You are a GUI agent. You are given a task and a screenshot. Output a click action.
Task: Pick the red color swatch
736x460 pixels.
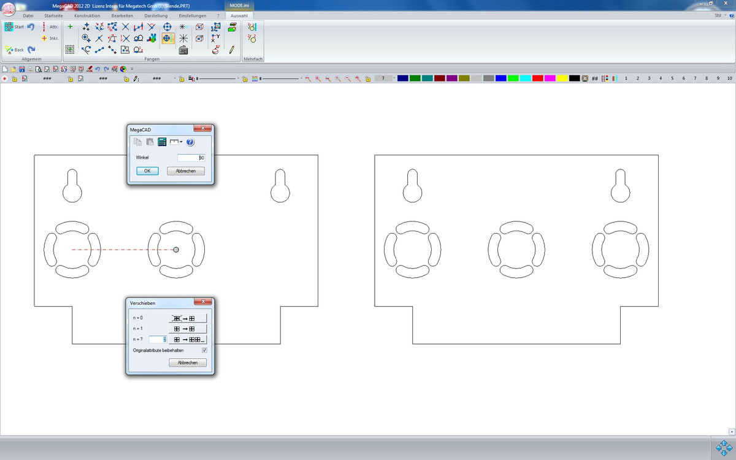(537, 79)
